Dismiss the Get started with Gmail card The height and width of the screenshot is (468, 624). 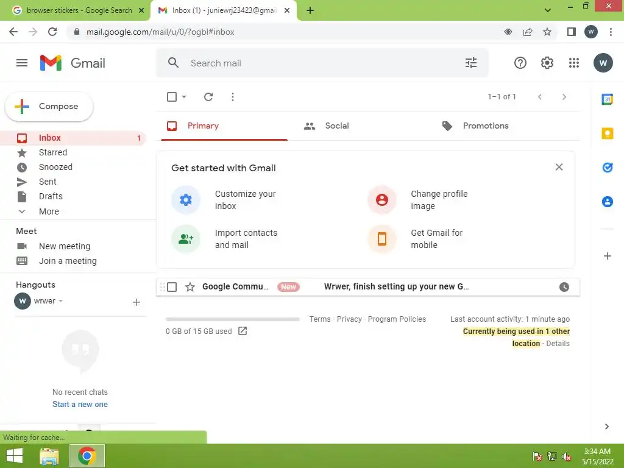click(559, 167)
